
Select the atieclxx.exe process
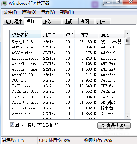pos(67,64)
